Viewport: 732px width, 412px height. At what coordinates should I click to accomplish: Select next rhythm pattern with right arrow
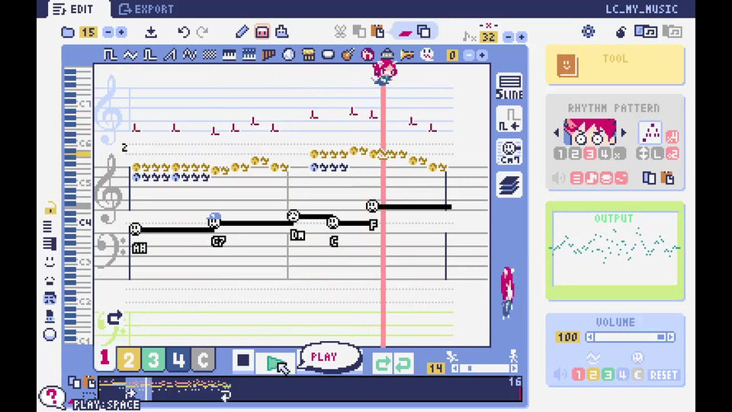[x=623, y=133]
